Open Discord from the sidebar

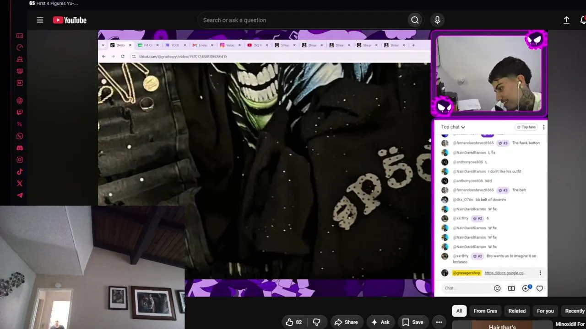20,148
